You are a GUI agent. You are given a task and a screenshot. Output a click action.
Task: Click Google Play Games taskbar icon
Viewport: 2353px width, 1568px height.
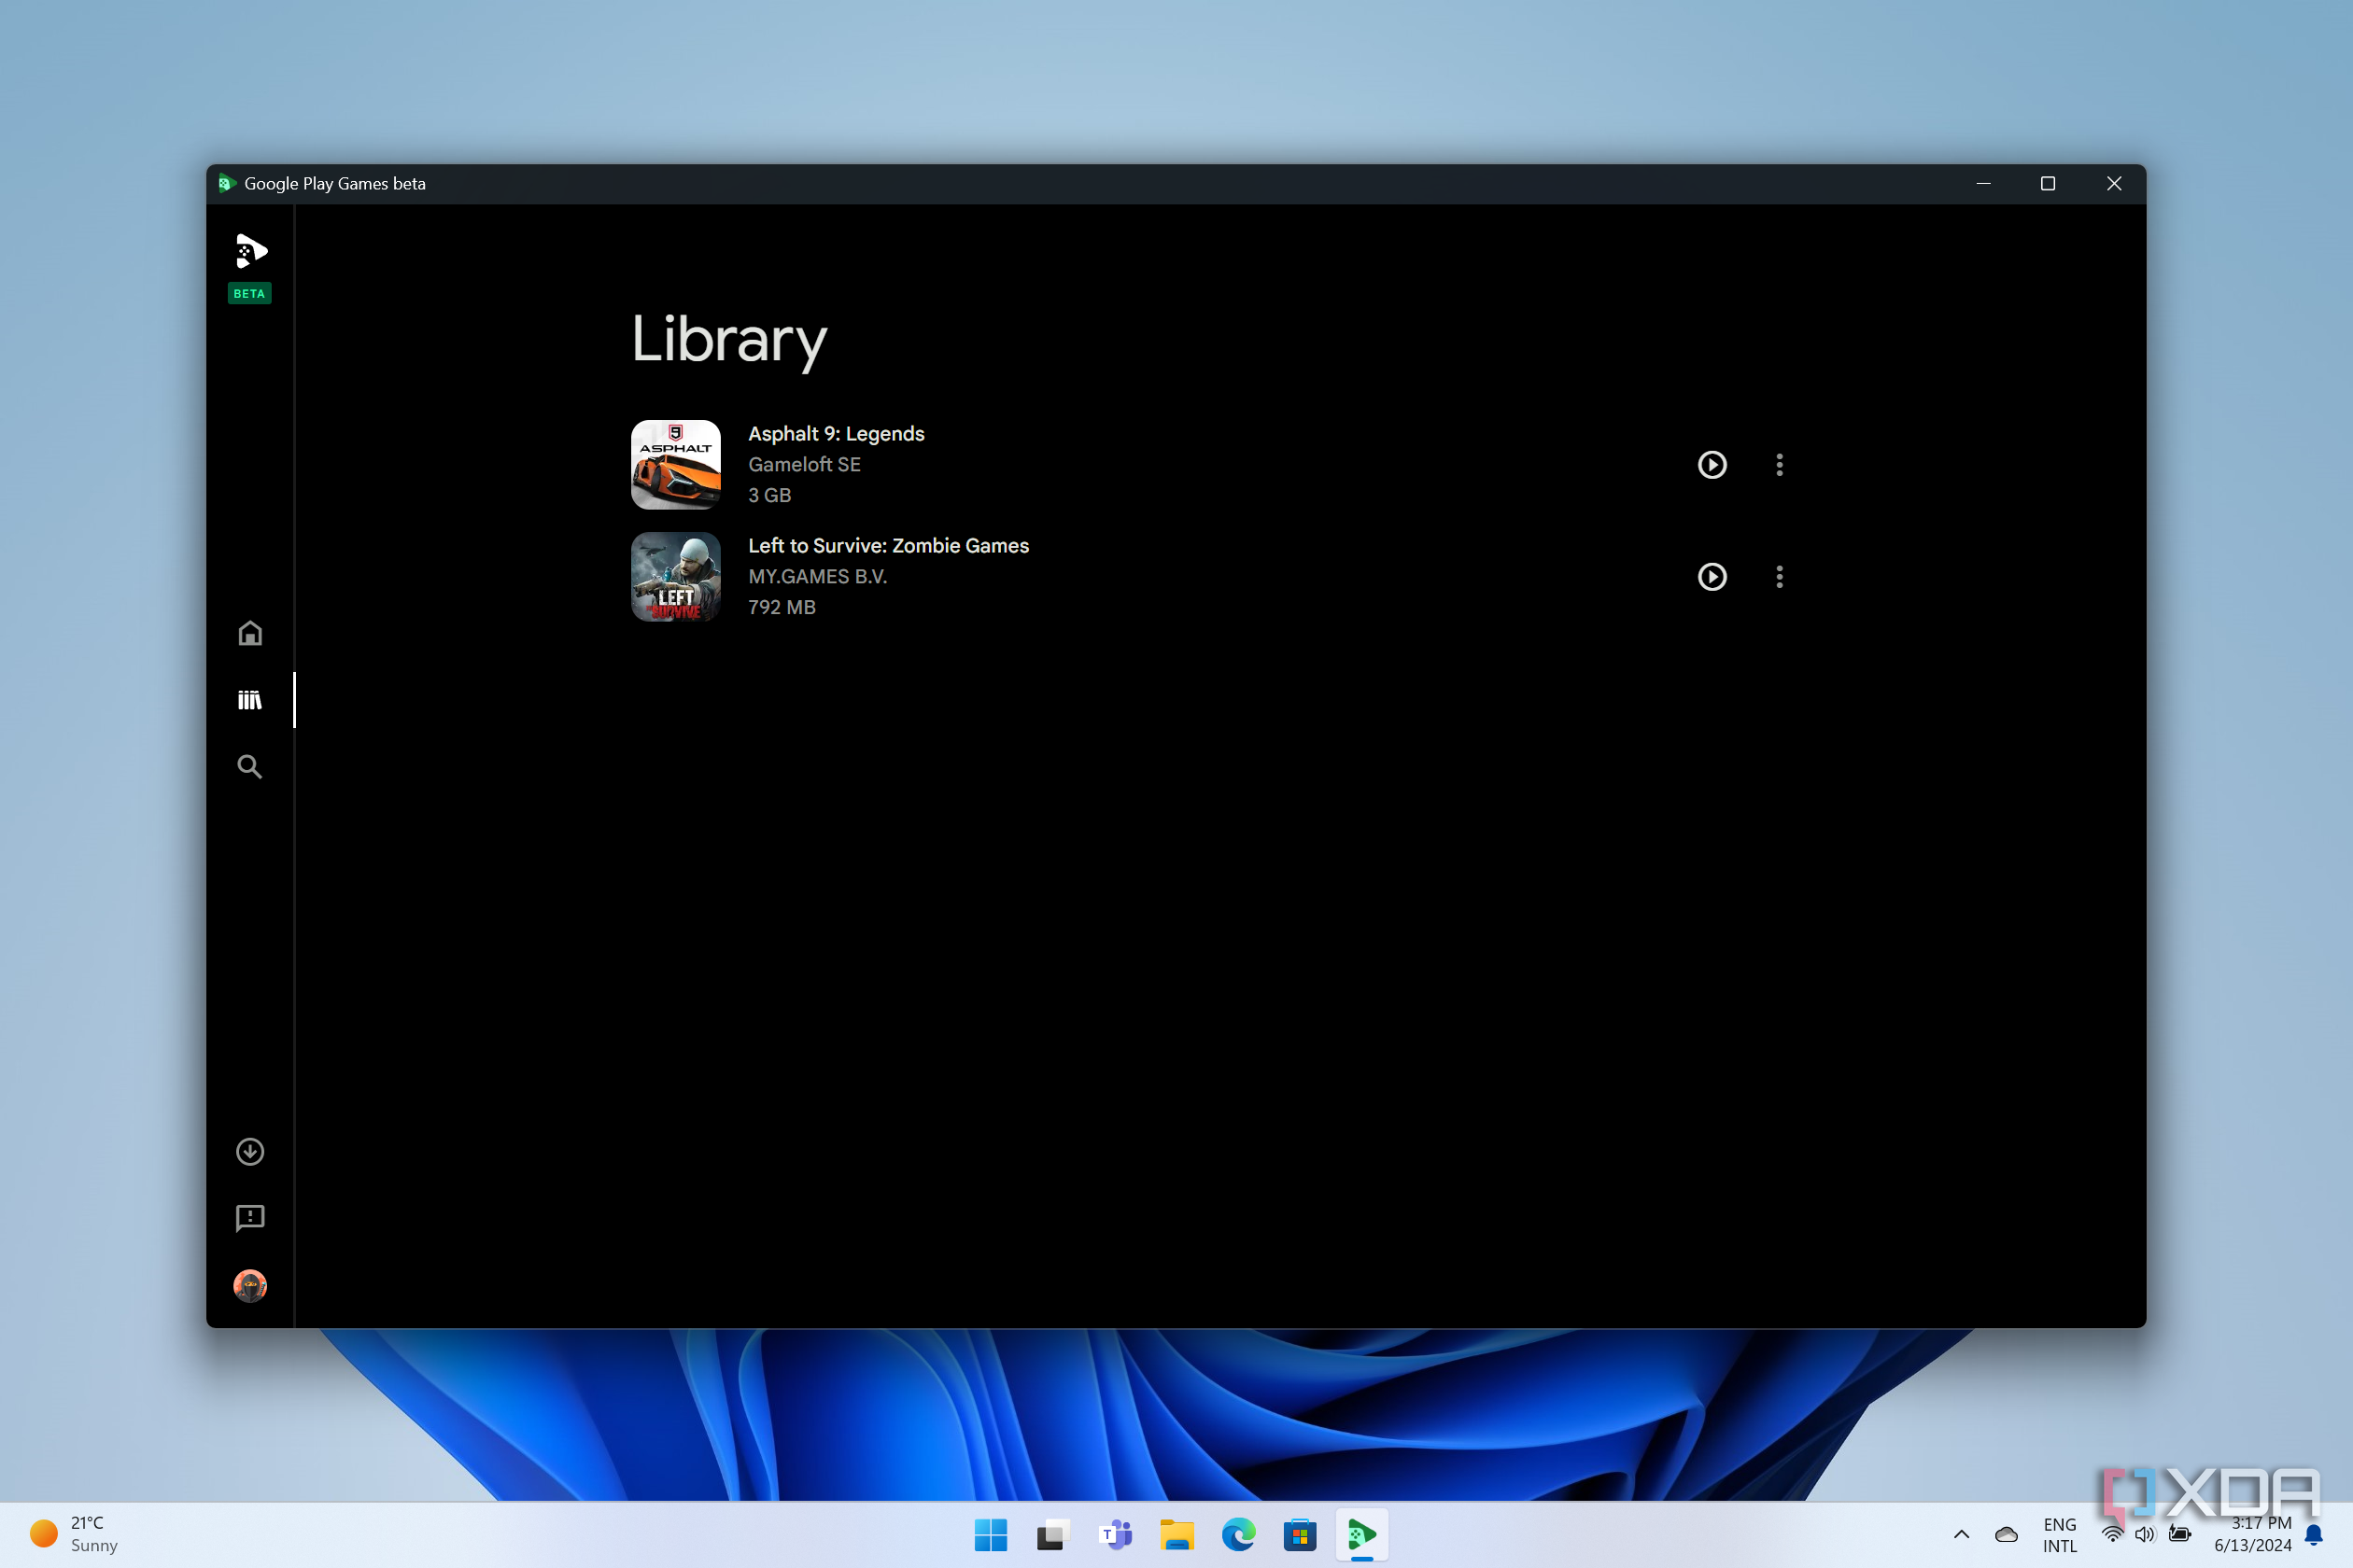(x=1361, y=1535)
